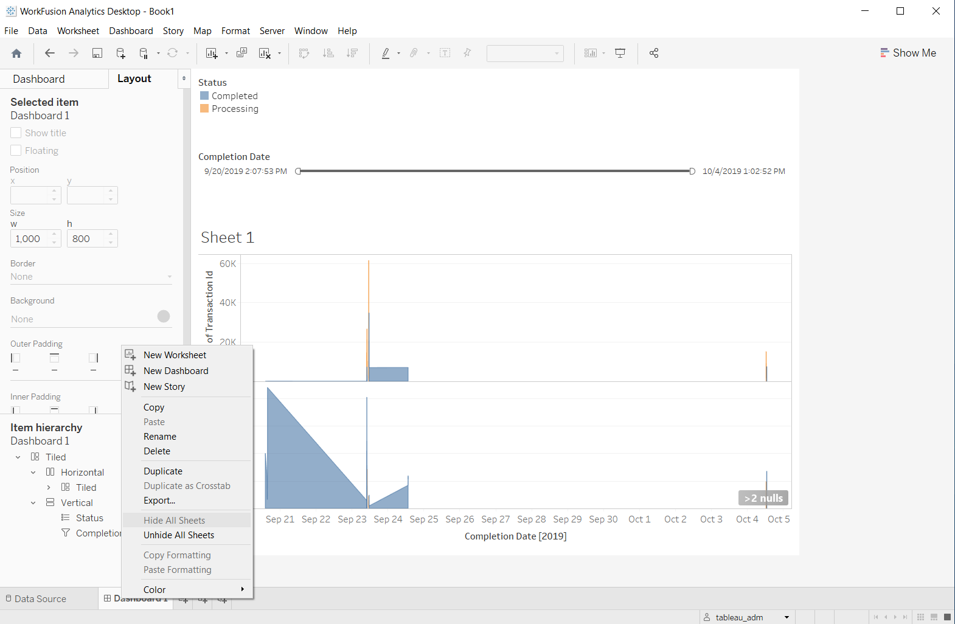This screenshot has width=955, height=624.
Task: Click the Size width input field
Action: (x=35, y=238)
